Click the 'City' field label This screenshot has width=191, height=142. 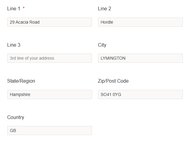point(102,45)
